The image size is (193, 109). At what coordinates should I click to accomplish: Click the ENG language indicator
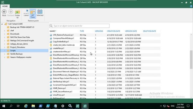[172, 106]
